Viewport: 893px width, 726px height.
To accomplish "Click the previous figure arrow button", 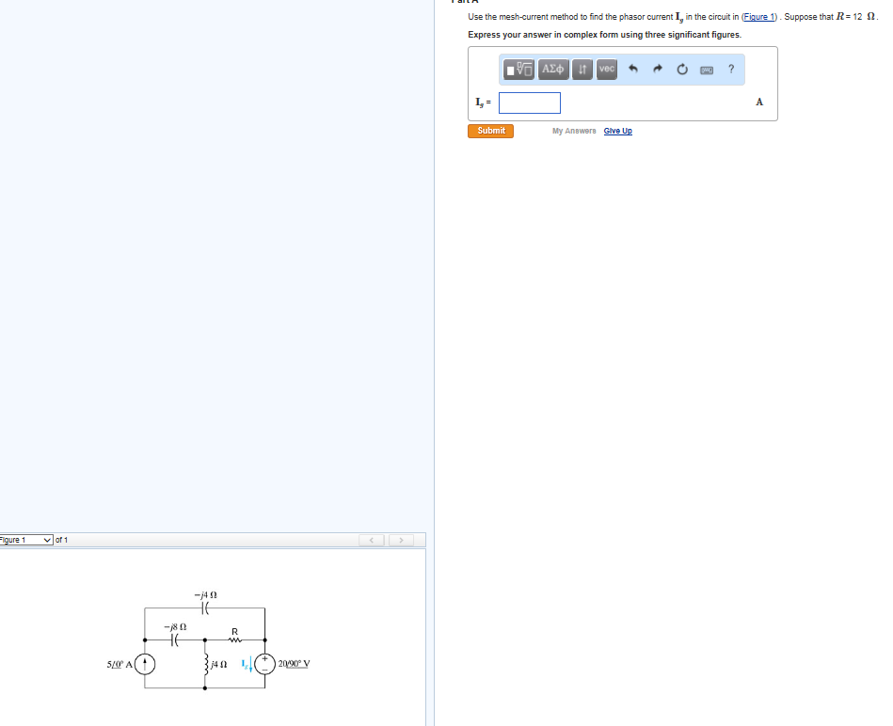I will click(x=372, y=540).
